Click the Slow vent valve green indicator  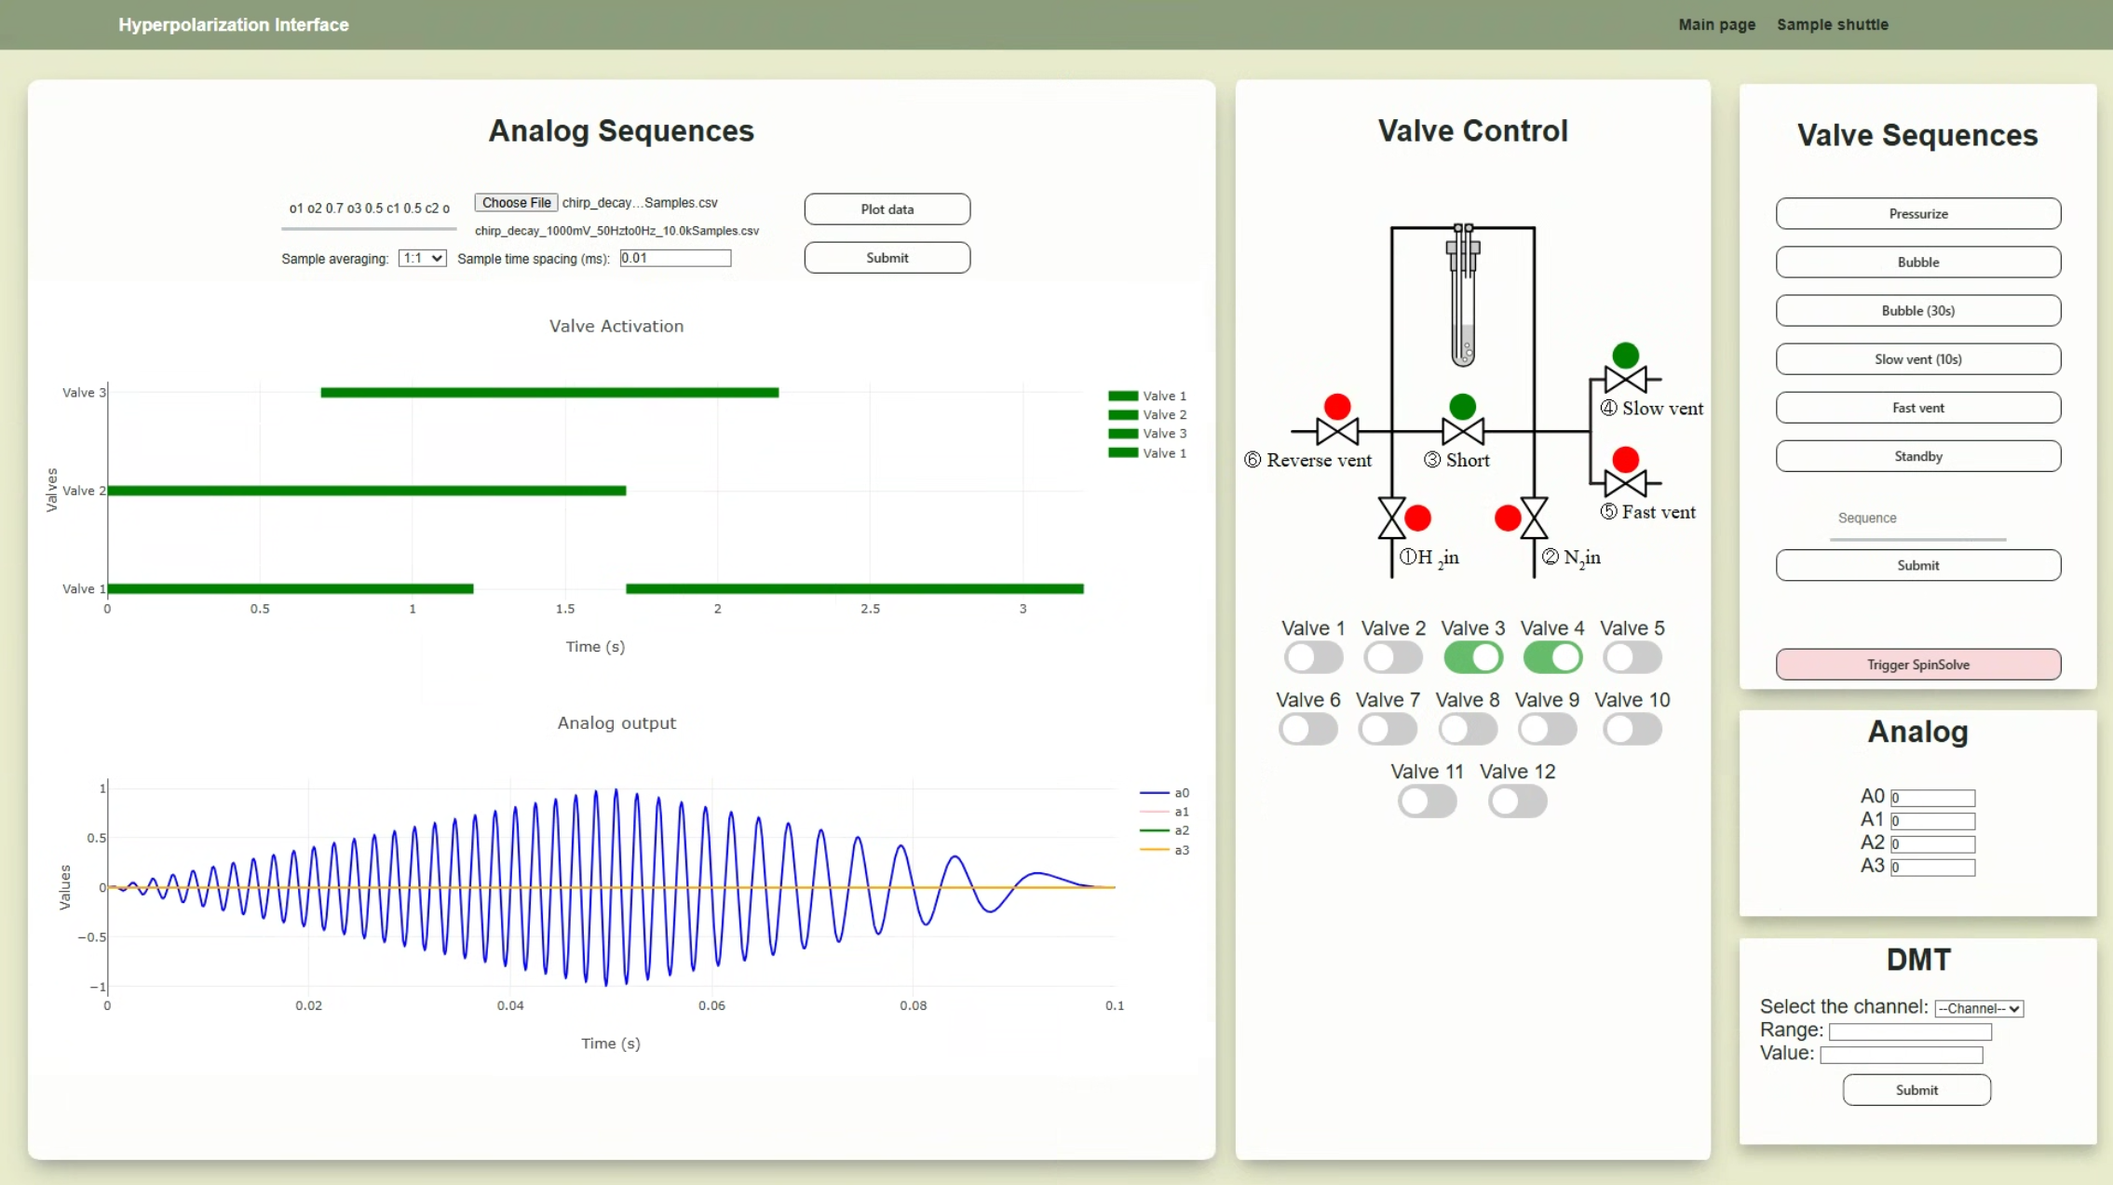click(1625, 355)
